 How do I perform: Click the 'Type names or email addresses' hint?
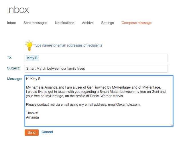[68, 45]
